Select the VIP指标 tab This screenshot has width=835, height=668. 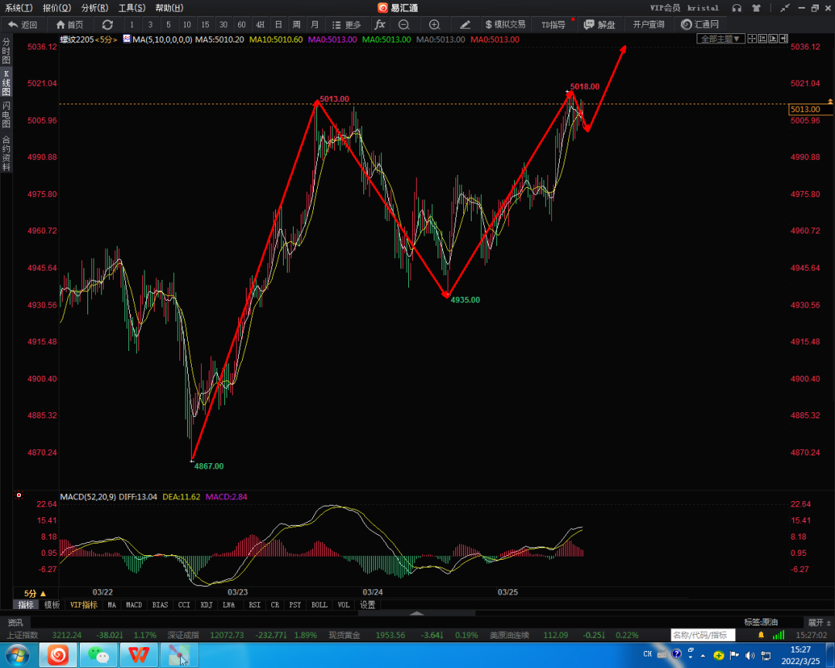tap(83, 605)
